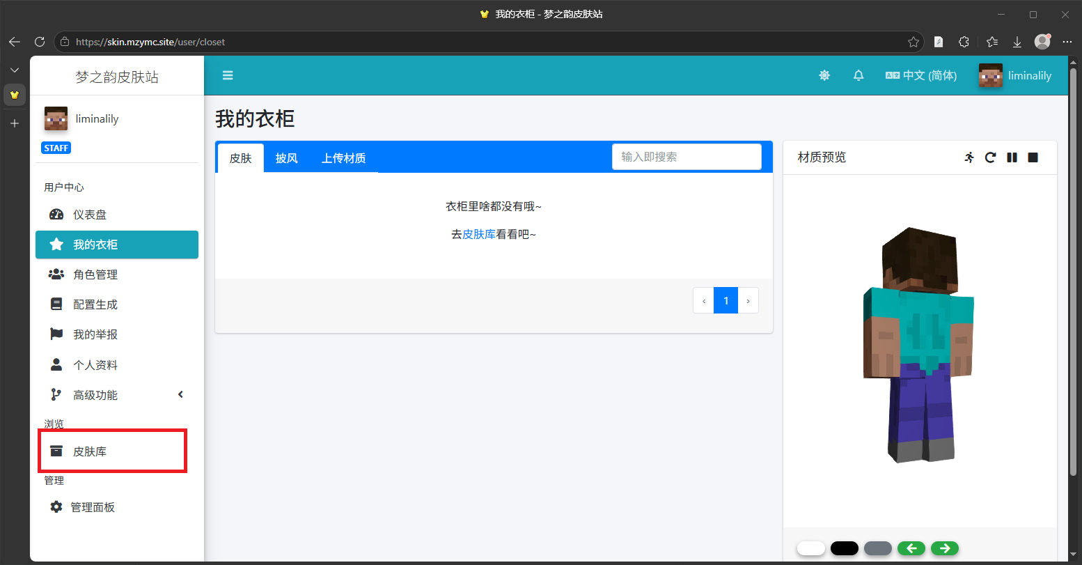The height and width of the screenshot is (565, 1082).
Task: Go back in the browser
Action: tap(15, 42)
